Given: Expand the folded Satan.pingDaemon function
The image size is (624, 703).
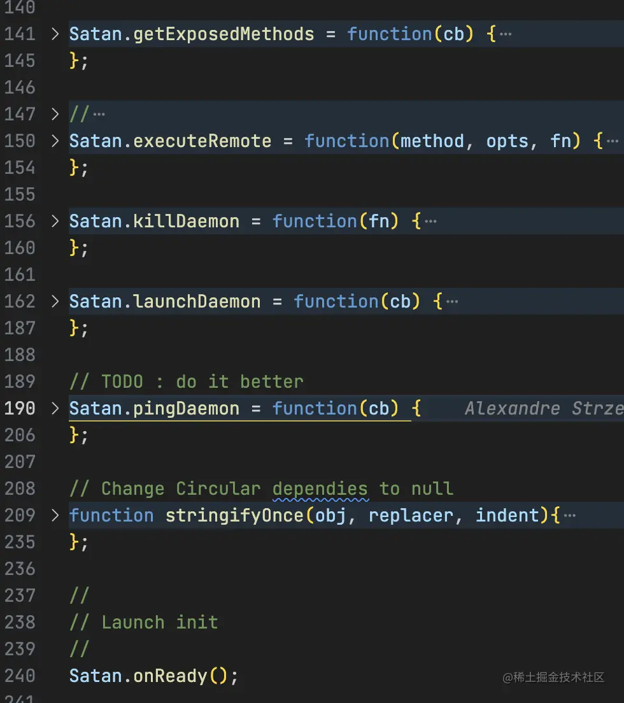Looking at the screenshot, I should point(55,408).
